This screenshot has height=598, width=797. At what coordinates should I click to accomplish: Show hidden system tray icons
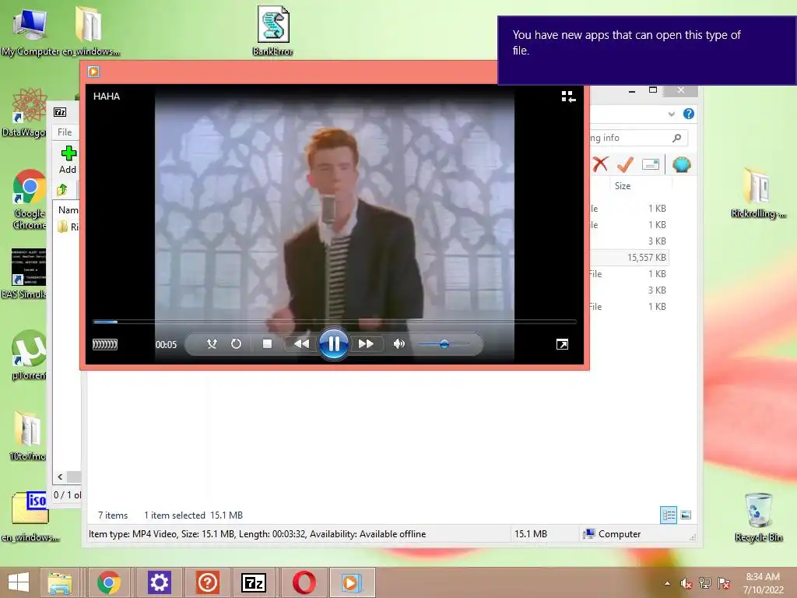coord(667,583)
